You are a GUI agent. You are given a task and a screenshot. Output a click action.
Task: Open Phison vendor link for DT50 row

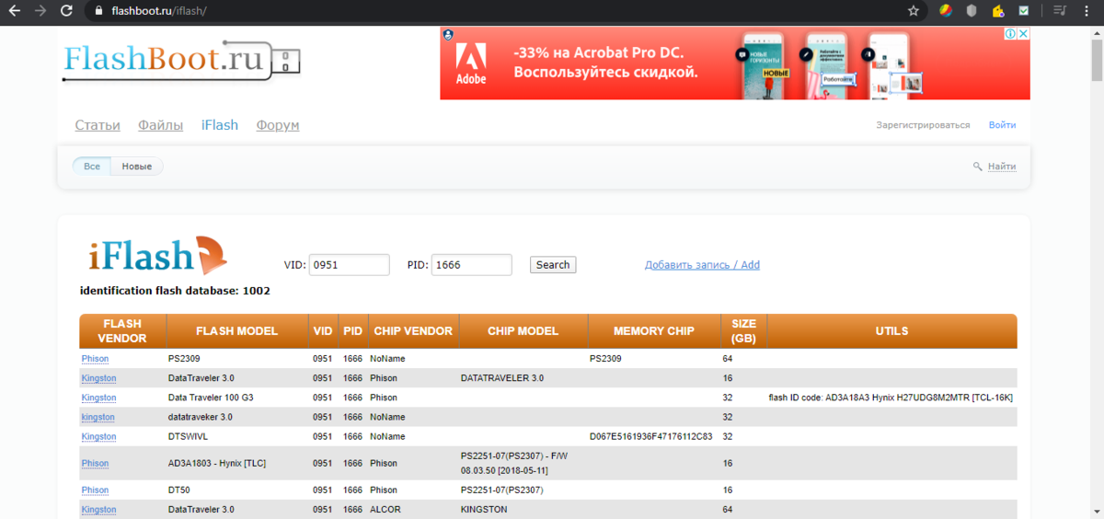(x=95, y=490)
